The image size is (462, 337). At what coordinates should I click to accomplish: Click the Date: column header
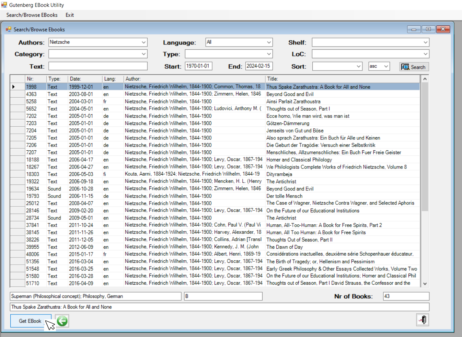tap(85, 79)
